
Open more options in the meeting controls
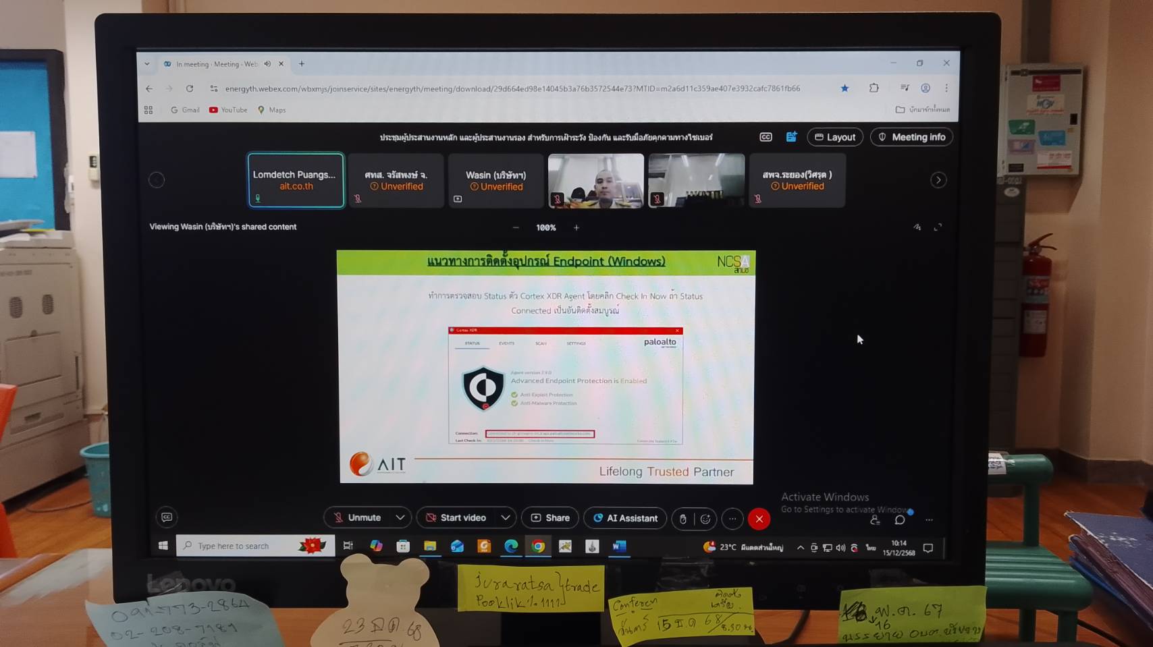click(732, 518)
